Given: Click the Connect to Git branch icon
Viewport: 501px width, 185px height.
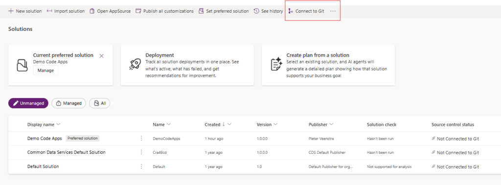Looking at the screenshot, I should 290,11.
